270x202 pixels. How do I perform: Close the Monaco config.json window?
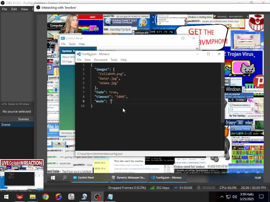pos(219,54)
